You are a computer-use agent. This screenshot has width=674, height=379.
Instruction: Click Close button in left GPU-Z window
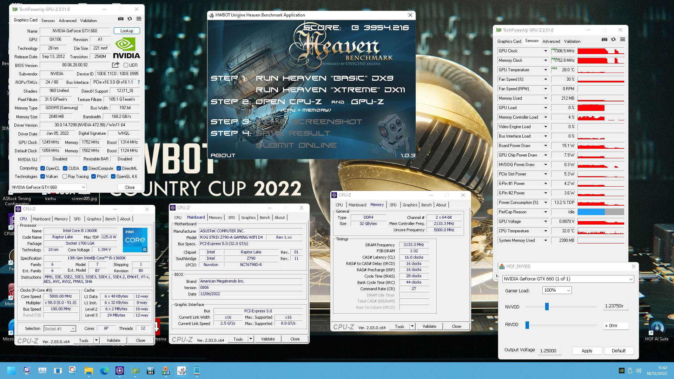(x=130, y=187)
